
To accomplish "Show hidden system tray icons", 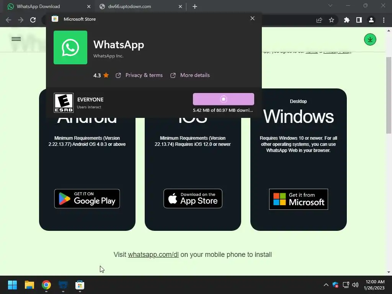I will pyautogui.click(x=326, y=285).
